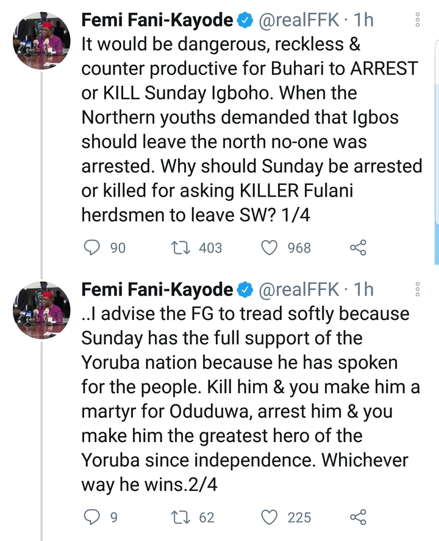Image resolution: width=439 pixels, height=541 pixels.
Task: Open @realFFK handle on second tweet
Action: [299, 290]
